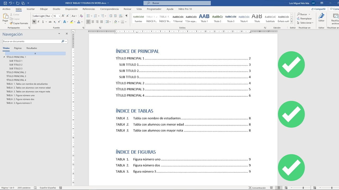Click the yellow text highlight color
This screenshot has width=339, height=190.
point(72,22)
